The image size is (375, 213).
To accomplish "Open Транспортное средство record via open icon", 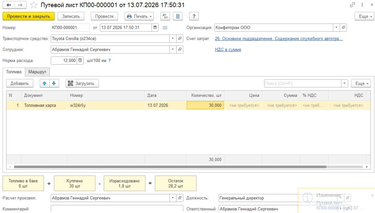I will coord(180,38).
